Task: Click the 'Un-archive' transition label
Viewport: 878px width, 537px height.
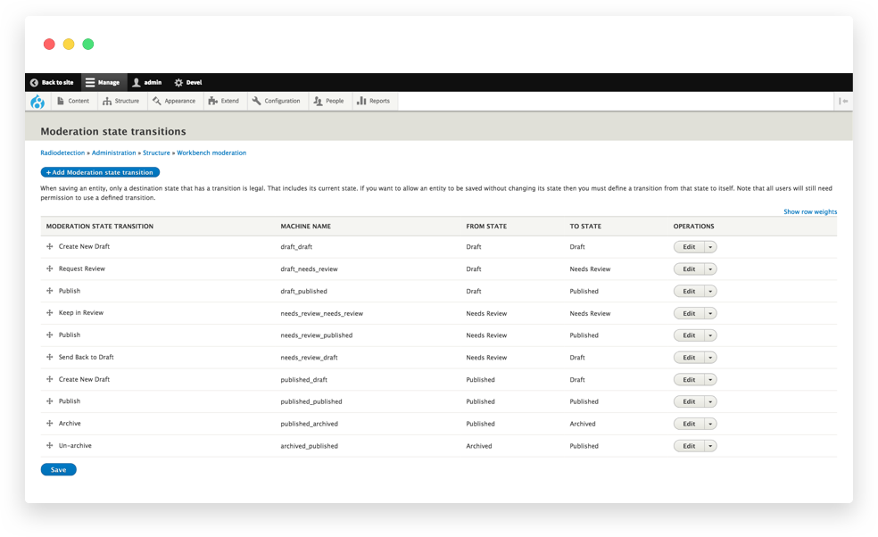Action: click(x=75, y=446)
